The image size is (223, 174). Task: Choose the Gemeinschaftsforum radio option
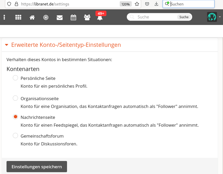[15, 136]
